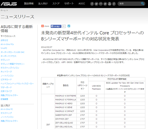Screen dimensions: 148x129
Task: Click the 製品名 column header
Action: click(x=66, y=85)
